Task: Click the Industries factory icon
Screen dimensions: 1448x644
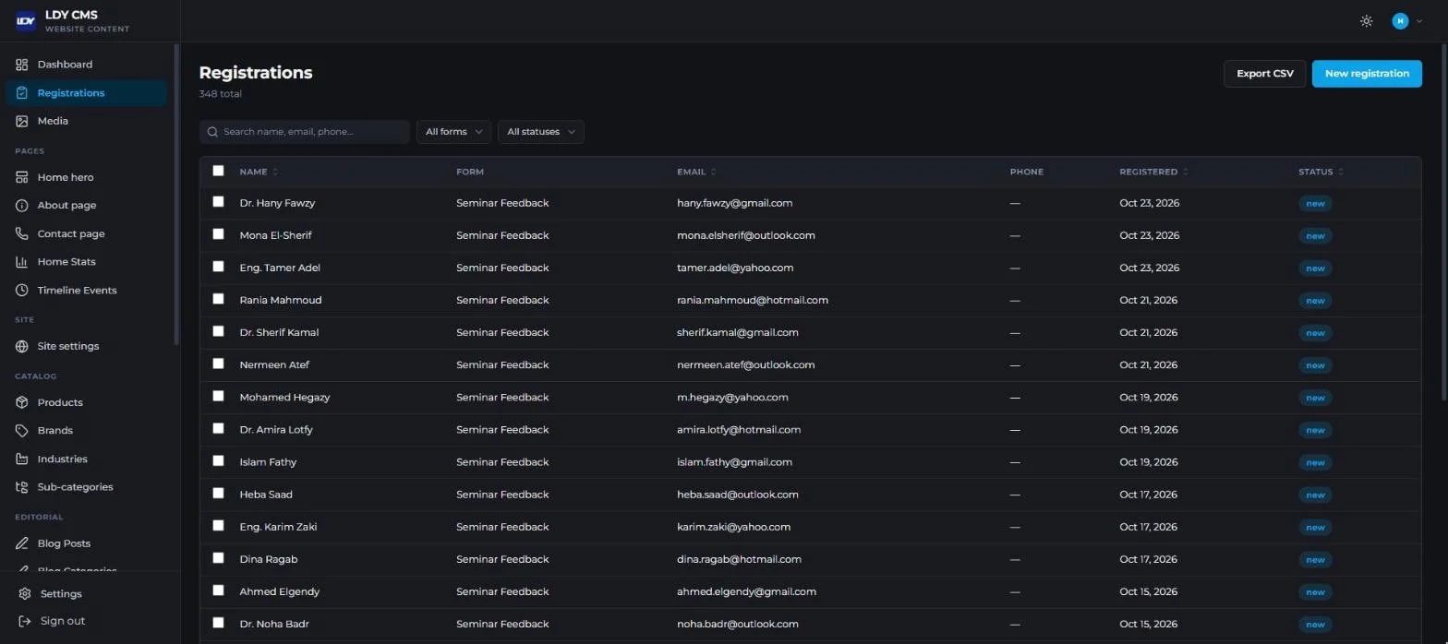Action: [x=22, y=459]
